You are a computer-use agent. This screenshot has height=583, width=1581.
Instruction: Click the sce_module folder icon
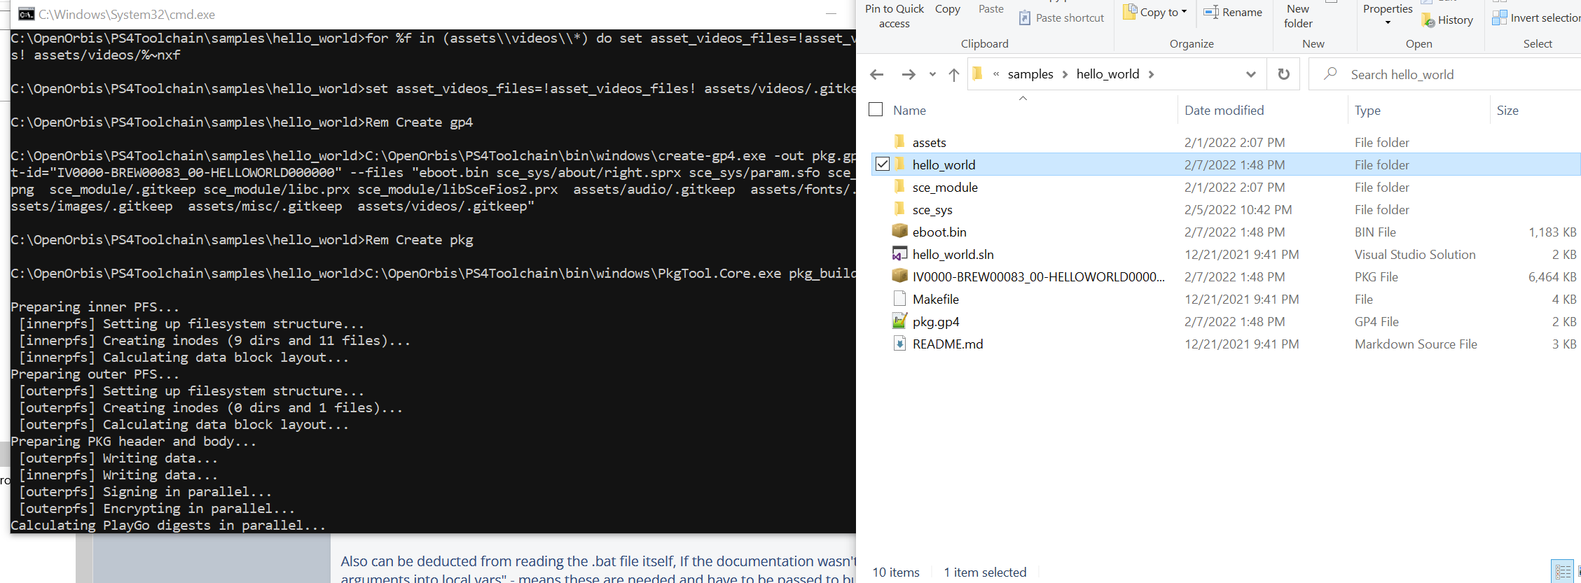(x=899, y=187)
